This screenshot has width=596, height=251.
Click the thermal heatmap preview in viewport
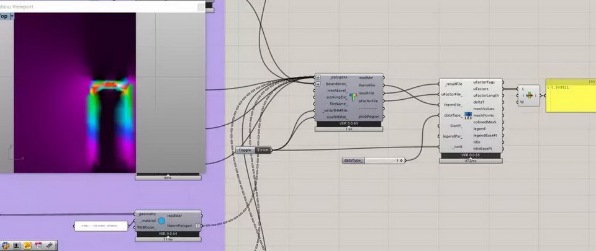[x=112, y=102]
